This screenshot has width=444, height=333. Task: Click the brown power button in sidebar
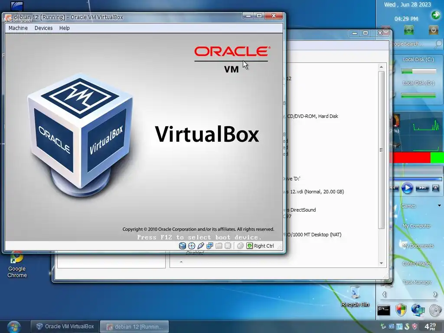pos(433,30)
